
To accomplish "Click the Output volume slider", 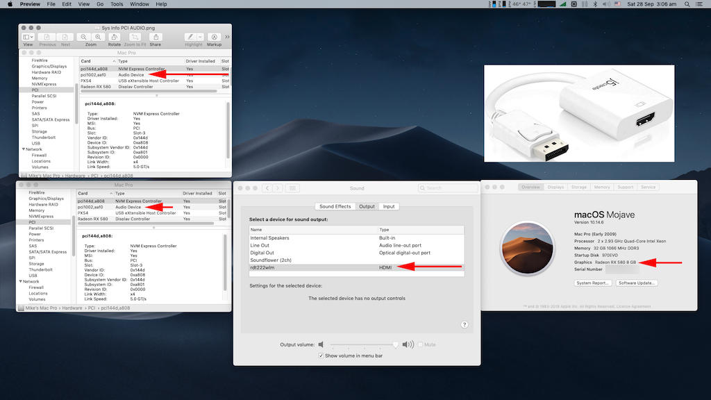I will pos(363,344).
